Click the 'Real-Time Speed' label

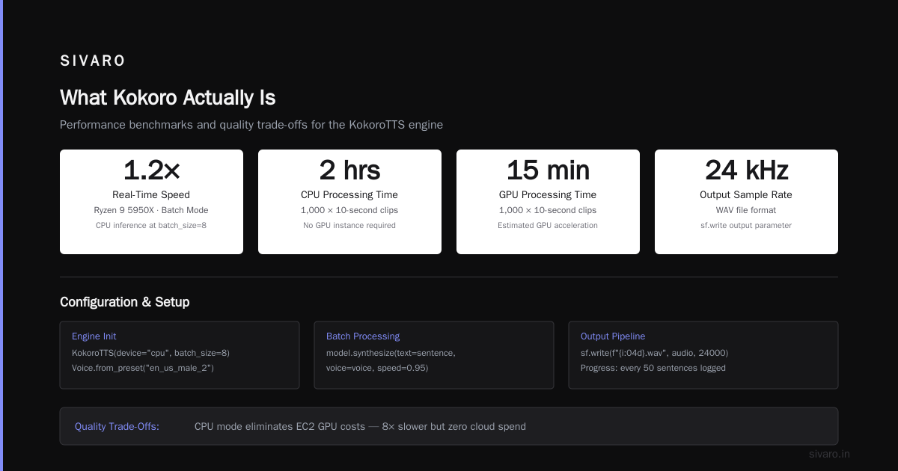(151, 195)
